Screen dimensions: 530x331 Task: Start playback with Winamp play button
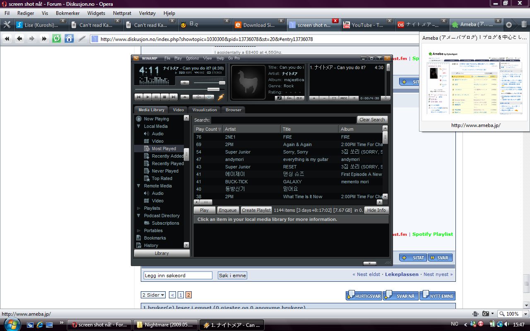pos(147,97)
